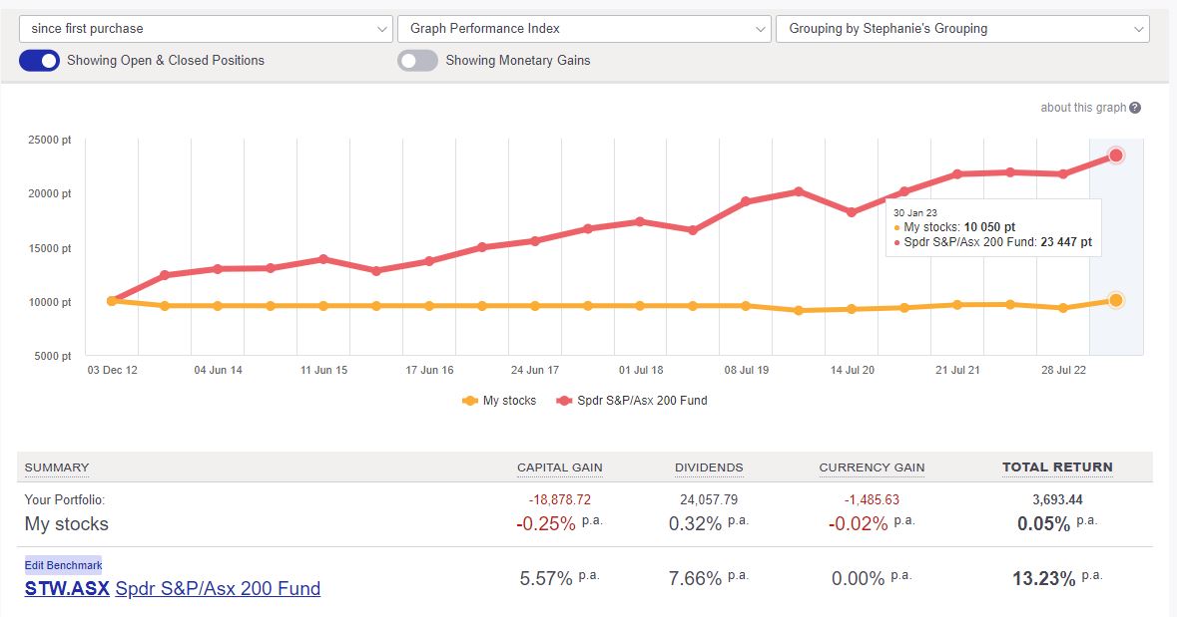Click the TOTAL RETURN column header
This screenshot has height=617, width=1177.
point(1057,466)
